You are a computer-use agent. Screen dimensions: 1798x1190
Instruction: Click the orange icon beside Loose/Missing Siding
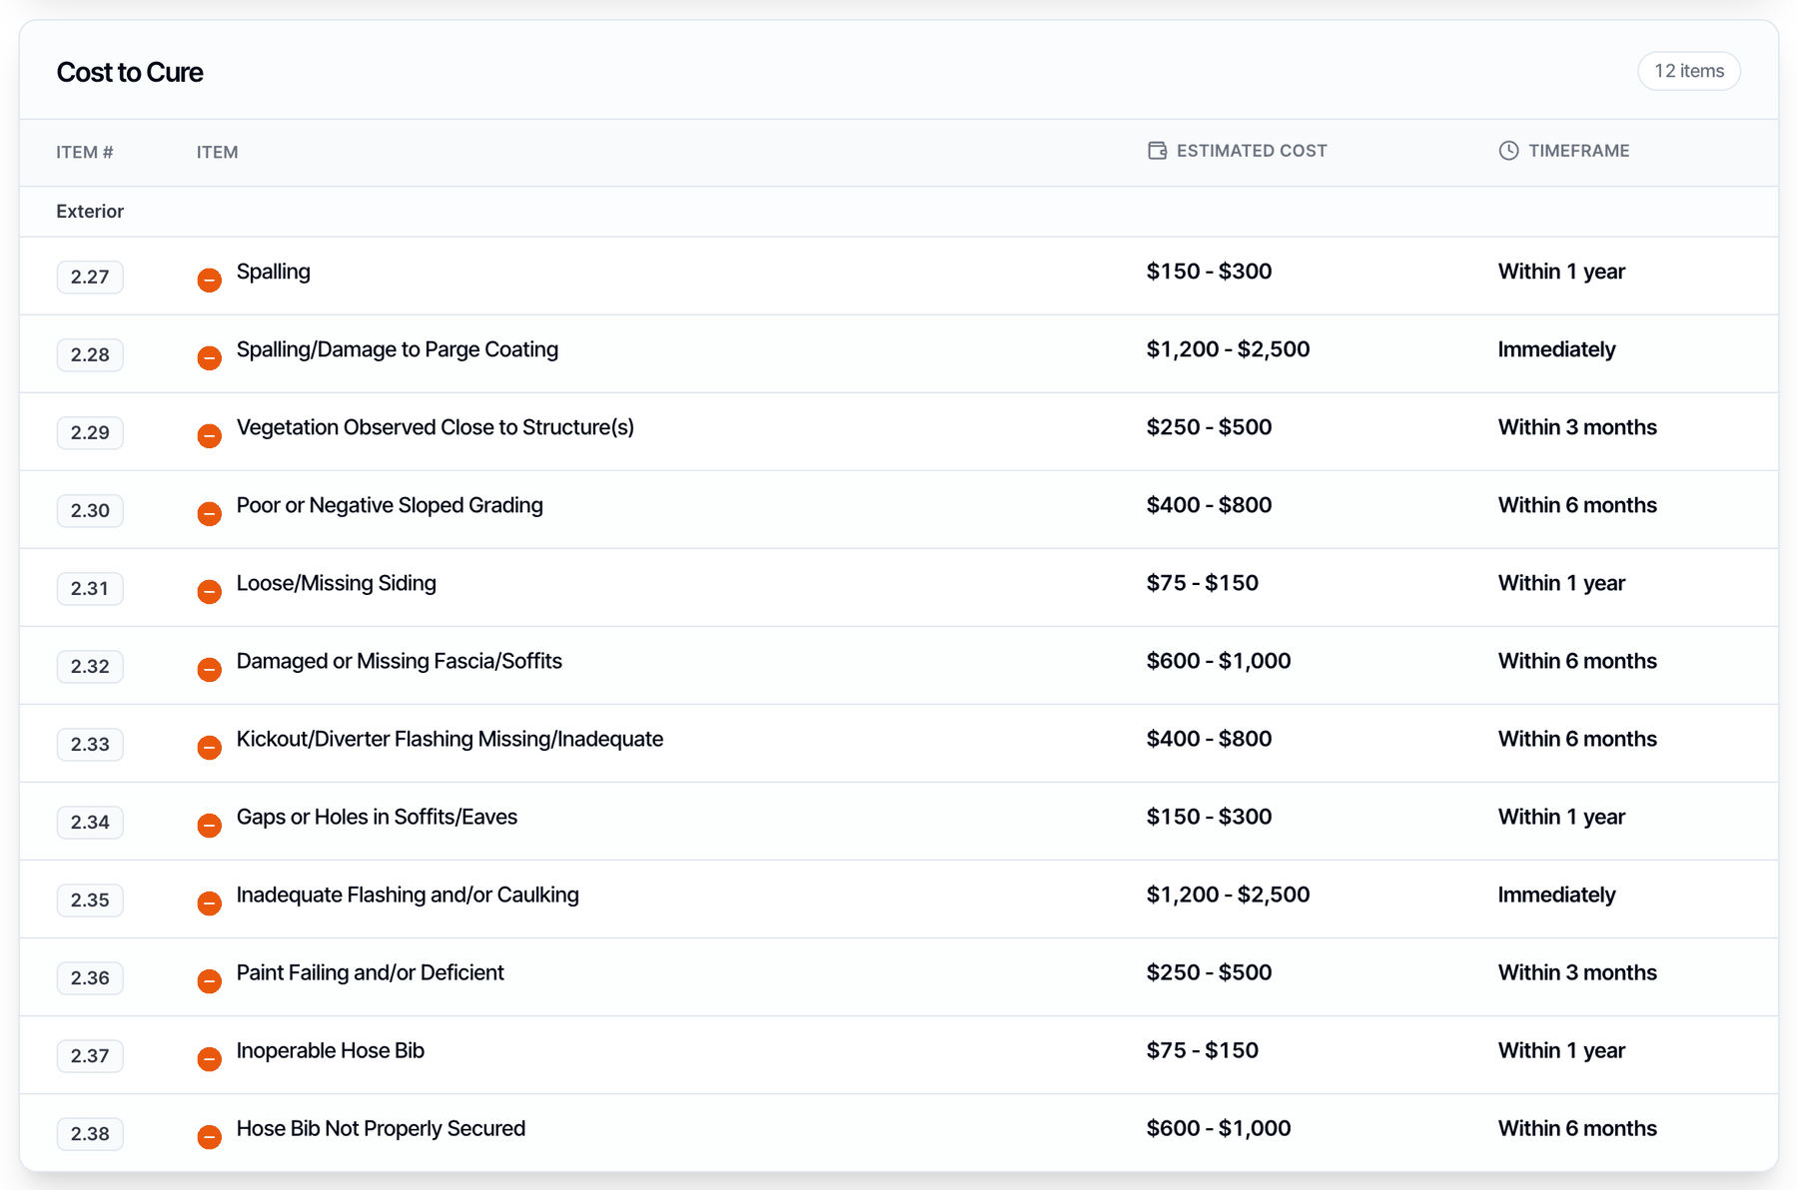209,591
